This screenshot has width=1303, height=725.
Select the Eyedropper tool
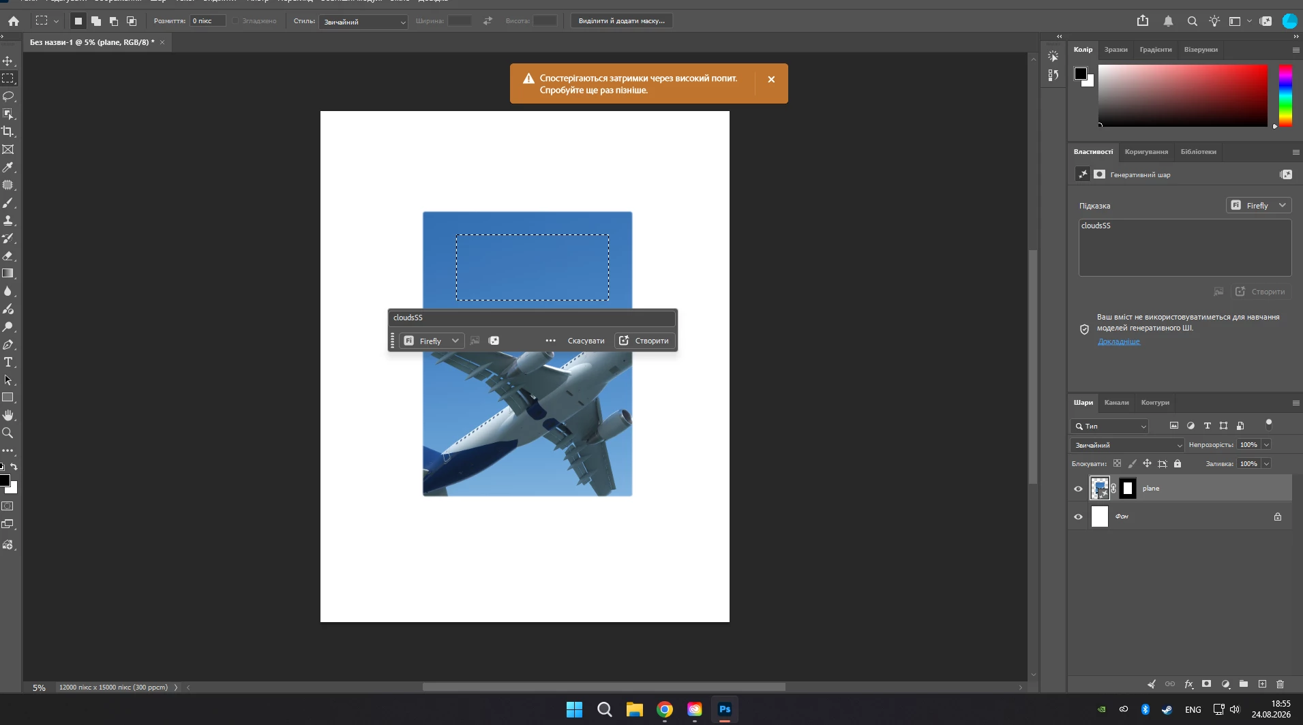point(8,167)
